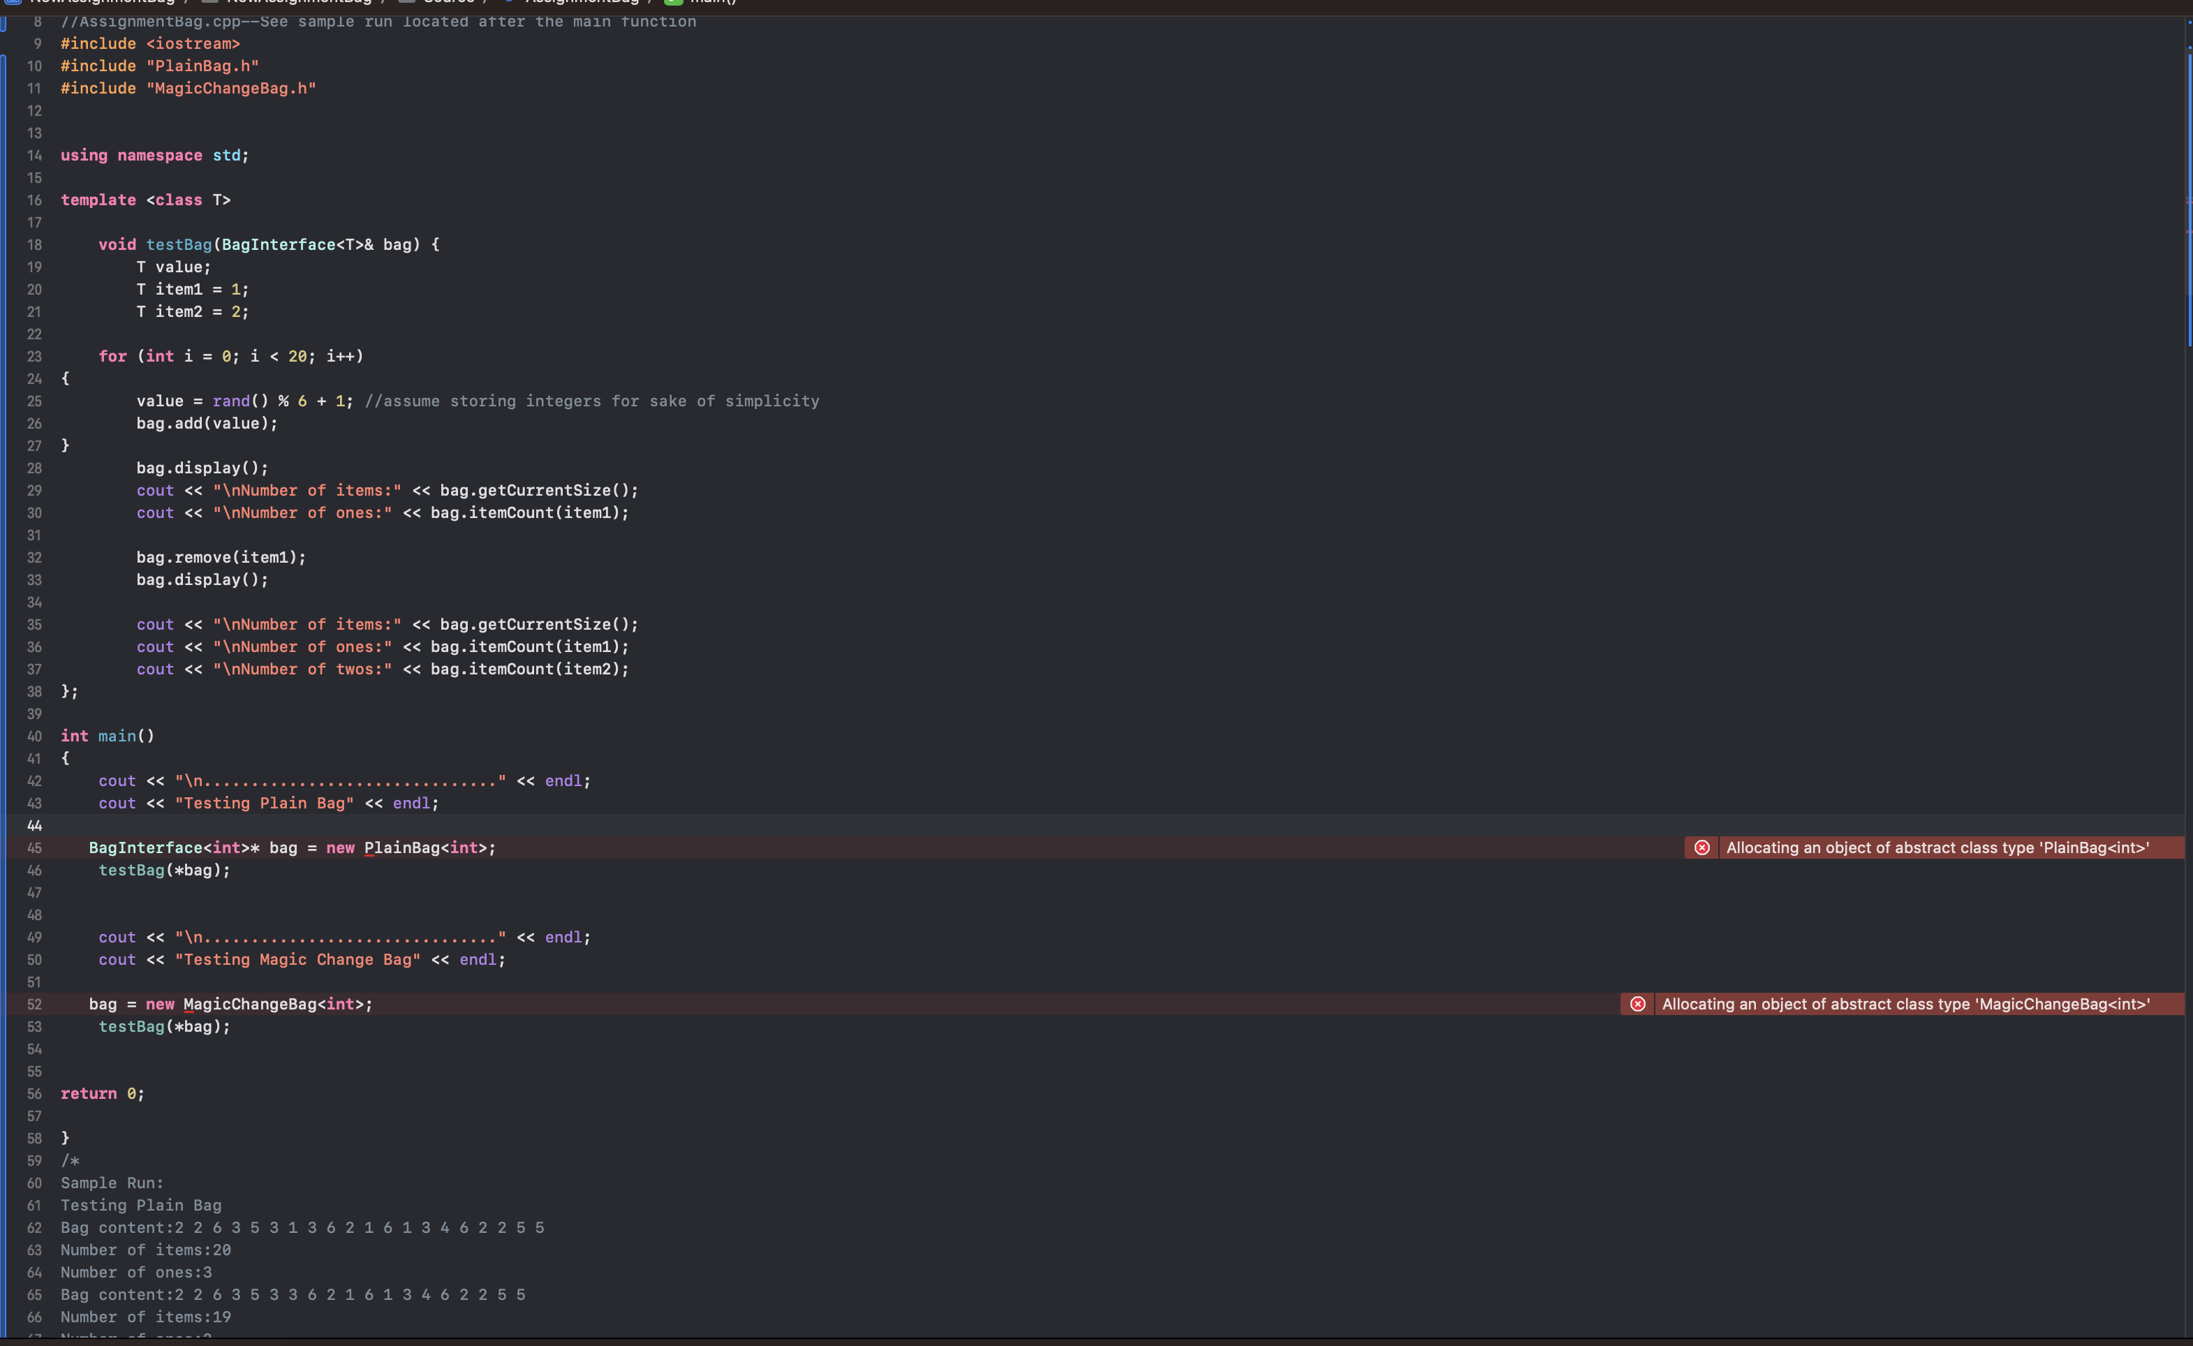Open the 'PlainBag<int>' abstract class error message
Screen dimensions: 2193x1346
click(1937, 848)
